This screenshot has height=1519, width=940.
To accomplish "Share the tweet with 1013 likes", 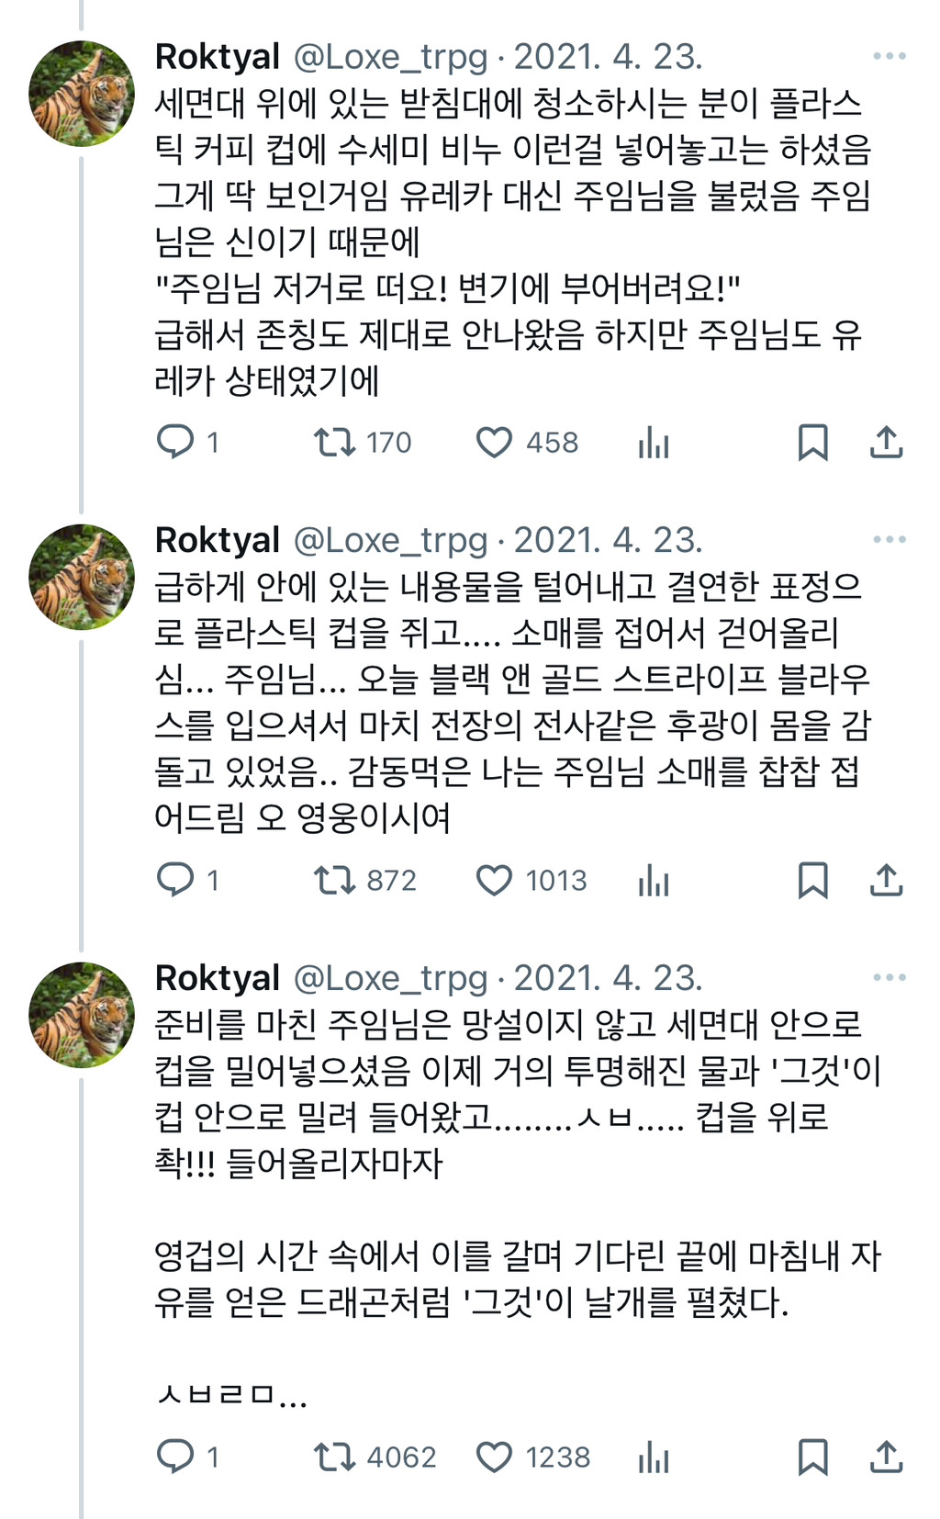I will pos(886,880).
